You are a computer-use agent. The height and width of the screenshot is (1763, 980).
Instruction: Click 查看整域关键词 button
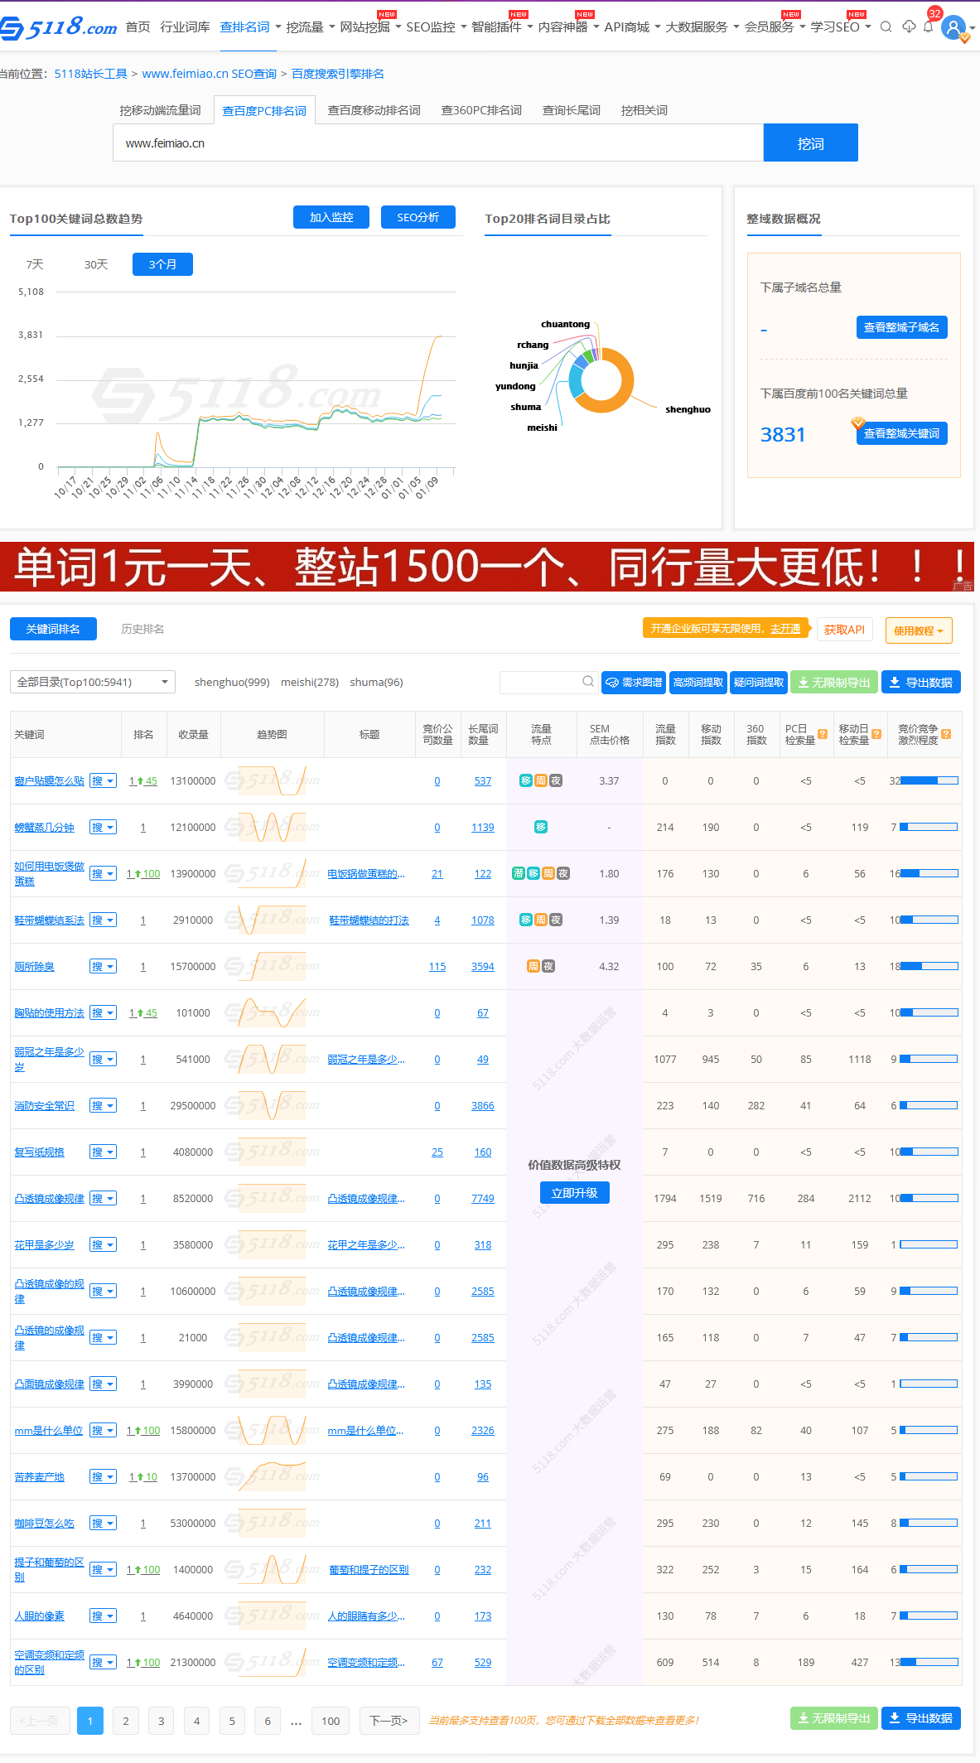tap(901, 433)
